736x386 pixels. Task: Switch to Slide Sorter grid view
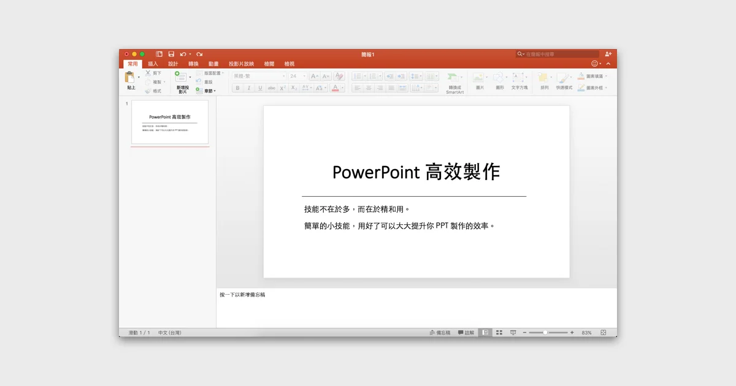499,333
